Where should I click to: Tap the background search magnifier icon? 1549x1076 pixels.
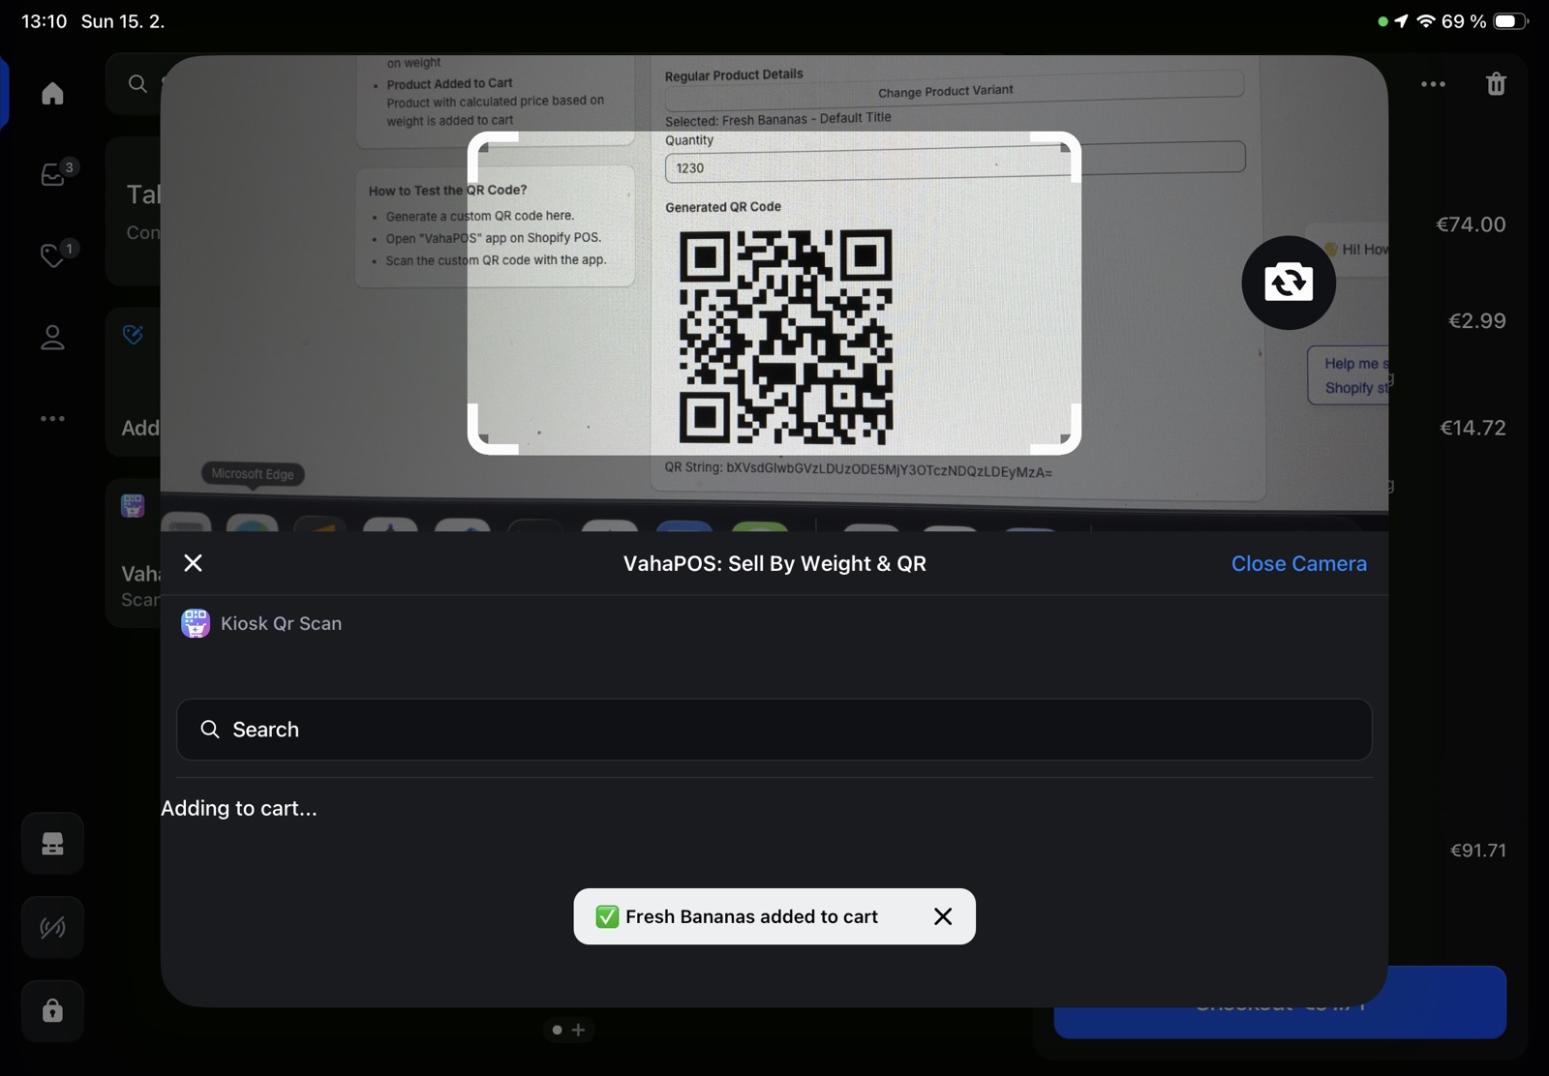click(x=137, y=84)
